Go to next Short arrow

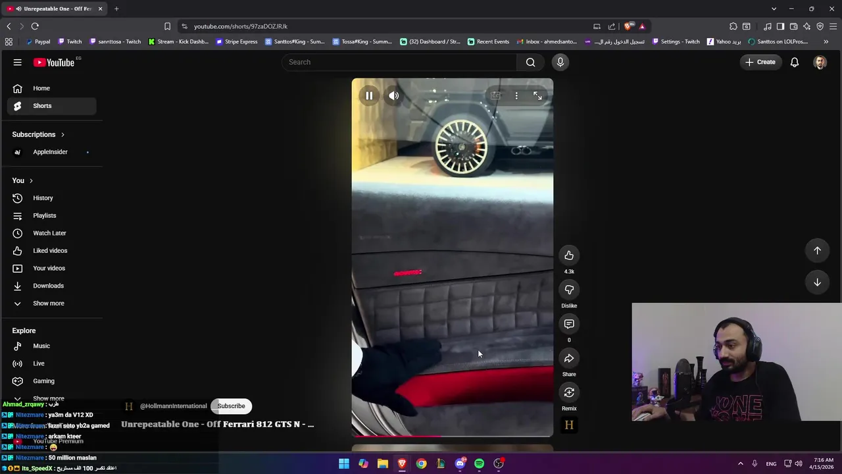[x=817, y=282]
